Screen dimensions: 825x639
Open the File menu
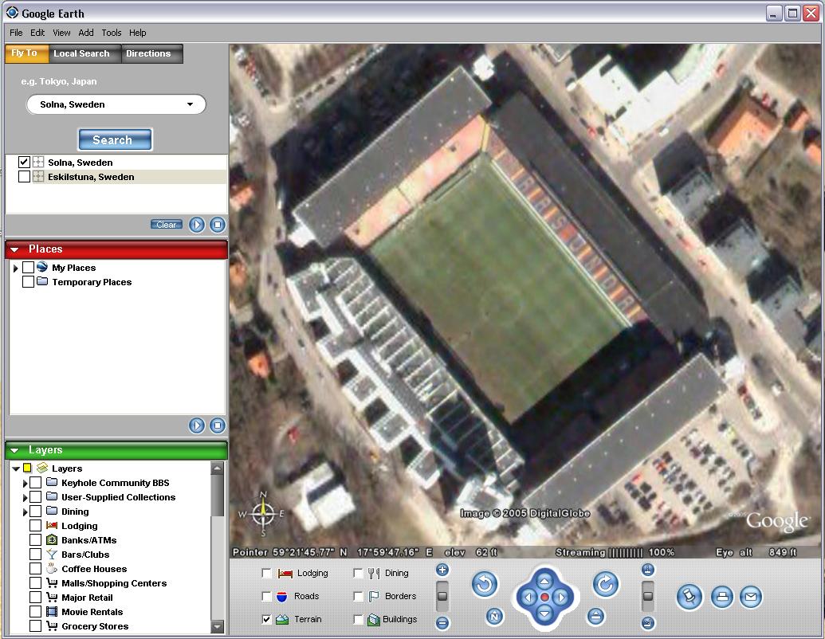[16, 33]
